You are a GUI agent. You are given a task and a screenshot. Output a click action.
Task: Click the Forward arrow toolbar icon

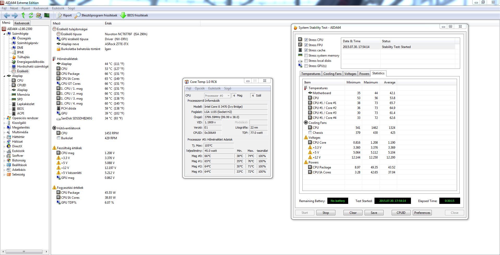[x=15, y=15]
